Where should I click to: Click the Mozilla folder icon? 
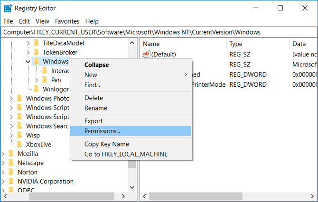point(11,154)
